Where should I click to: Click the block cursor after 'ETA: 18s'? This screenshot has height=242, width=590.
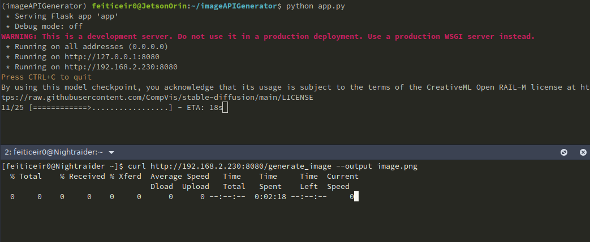tap(225, 108)
